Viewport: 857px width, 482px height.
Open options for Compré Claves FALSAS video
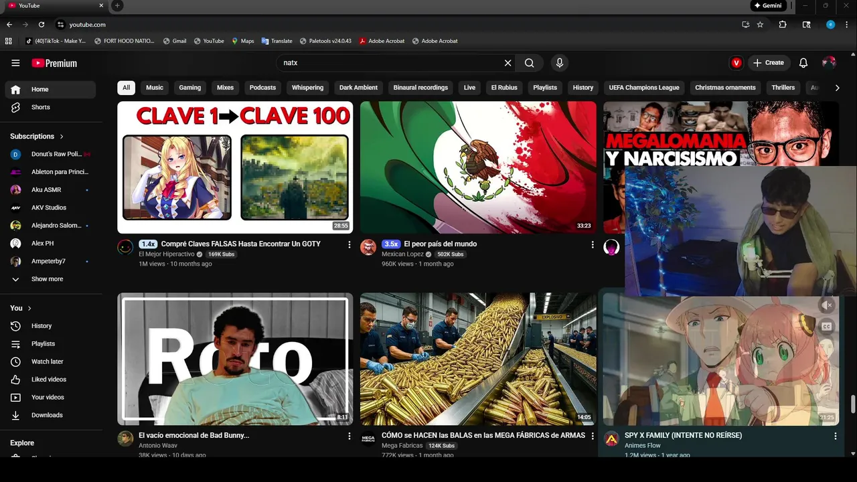[x=349, y=245]
